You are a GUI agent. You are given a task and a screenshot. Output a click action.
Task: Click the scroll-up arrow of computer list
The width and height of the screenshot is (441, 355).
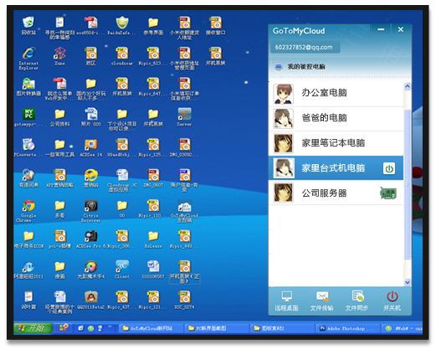click(408, 86)
